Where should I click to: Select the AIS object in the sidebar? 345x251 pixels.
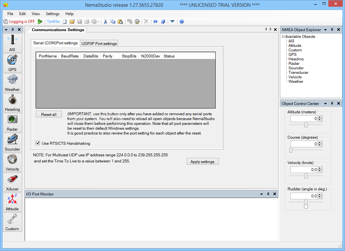[x=12, y=43]
